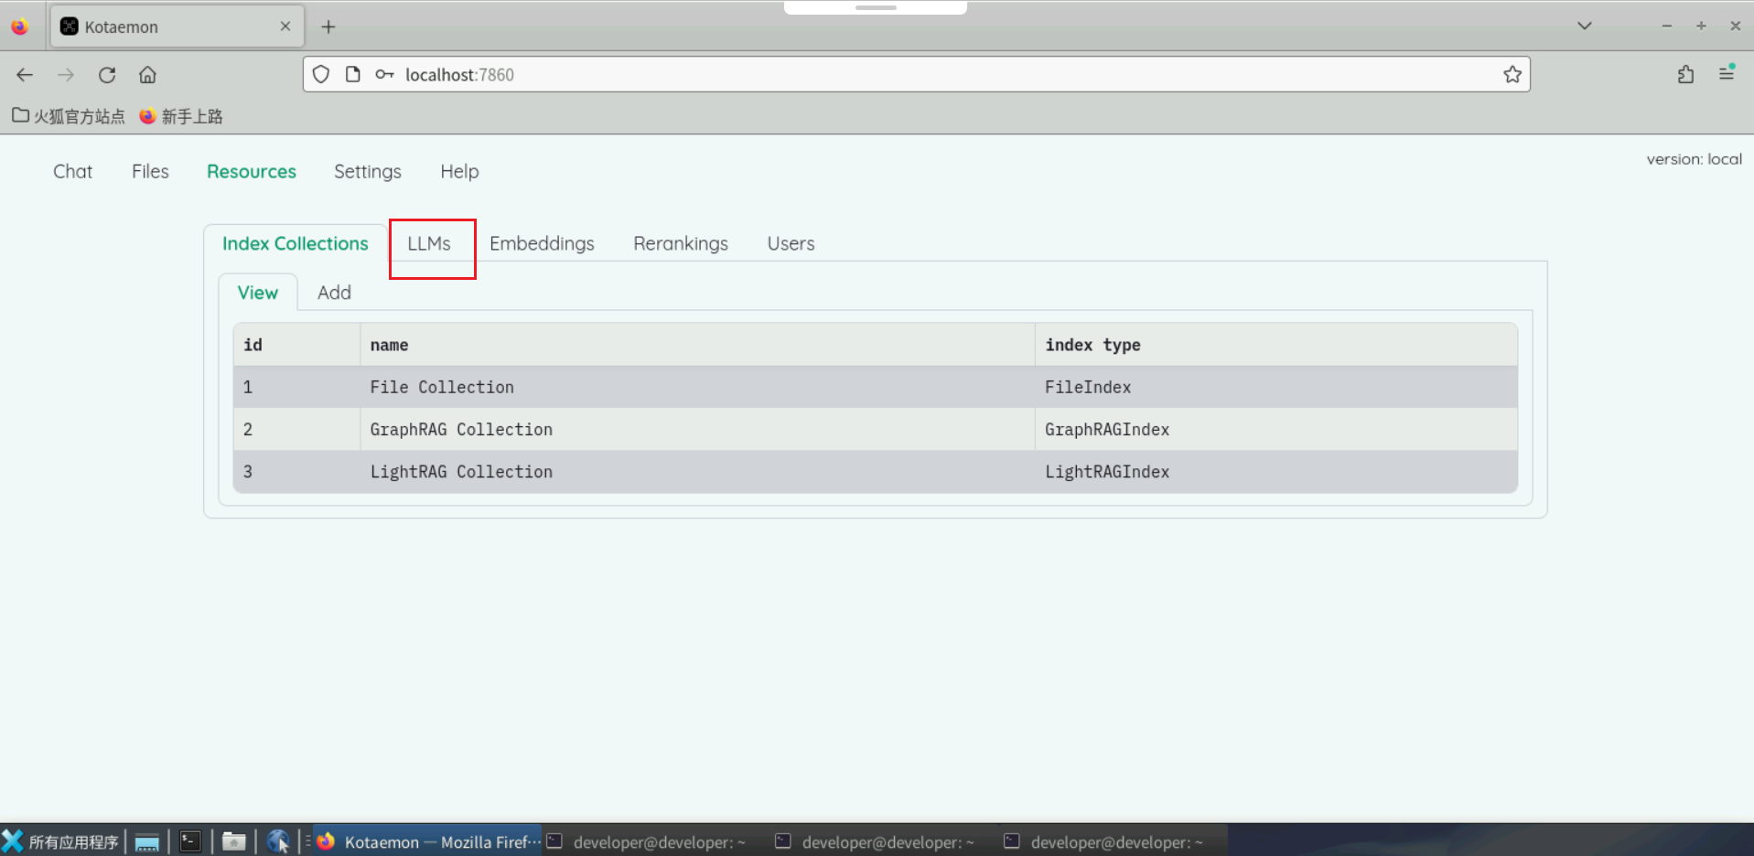Bookmark this page with the star icon

[x=1512, y=74]
